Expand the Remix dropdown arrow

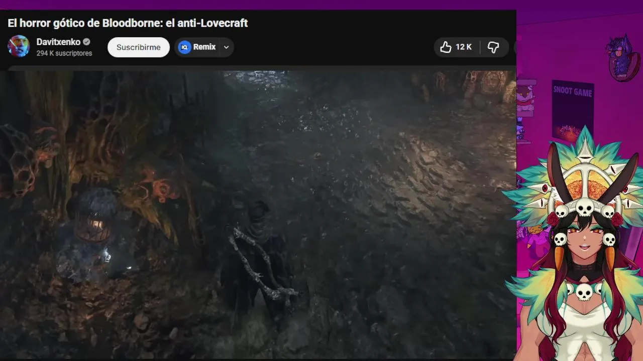pyautogui.click(x=227, y=47)
